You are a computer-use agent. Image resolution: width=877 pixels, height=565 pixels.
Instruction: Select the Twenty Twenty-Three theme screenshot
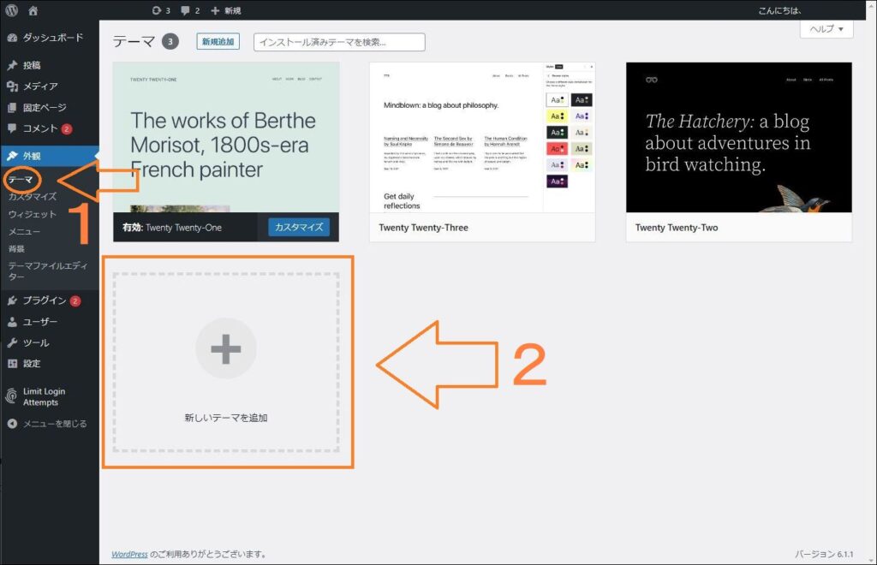click(x=482, y=138)
